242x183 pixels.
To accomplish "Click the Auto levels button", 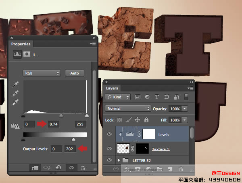I will tap(75, 73).
